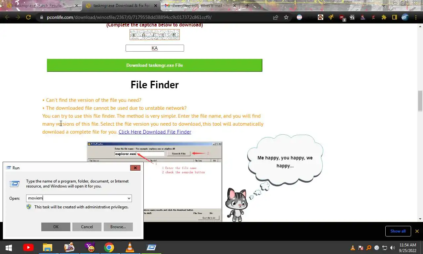423x254 pixels.
Task: Launch YouTube from taskbar
Action: click(28, 247)
